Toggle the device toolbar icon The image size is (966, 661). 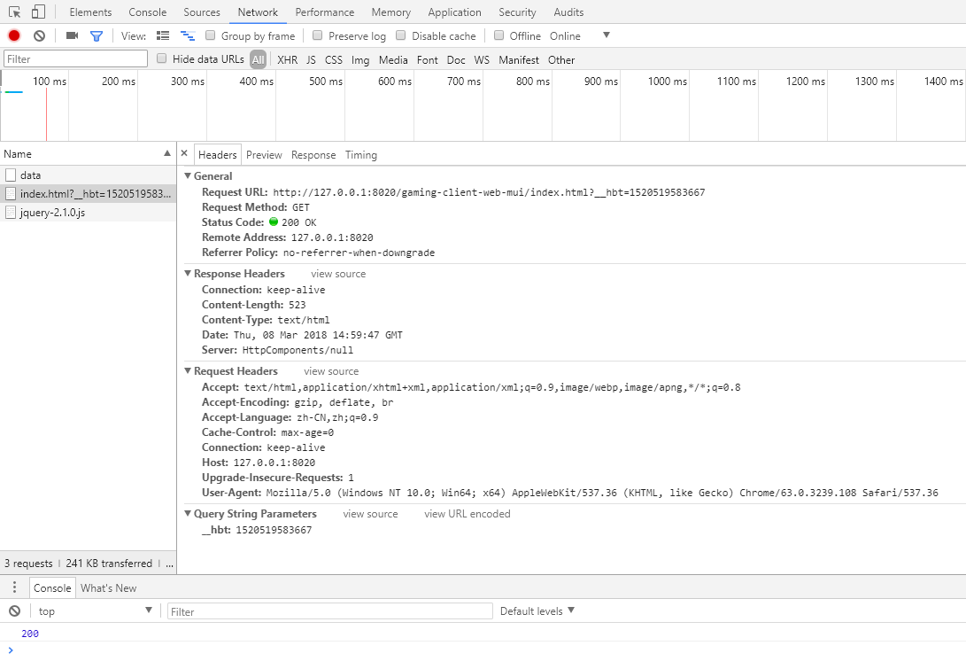pos(38,12)
